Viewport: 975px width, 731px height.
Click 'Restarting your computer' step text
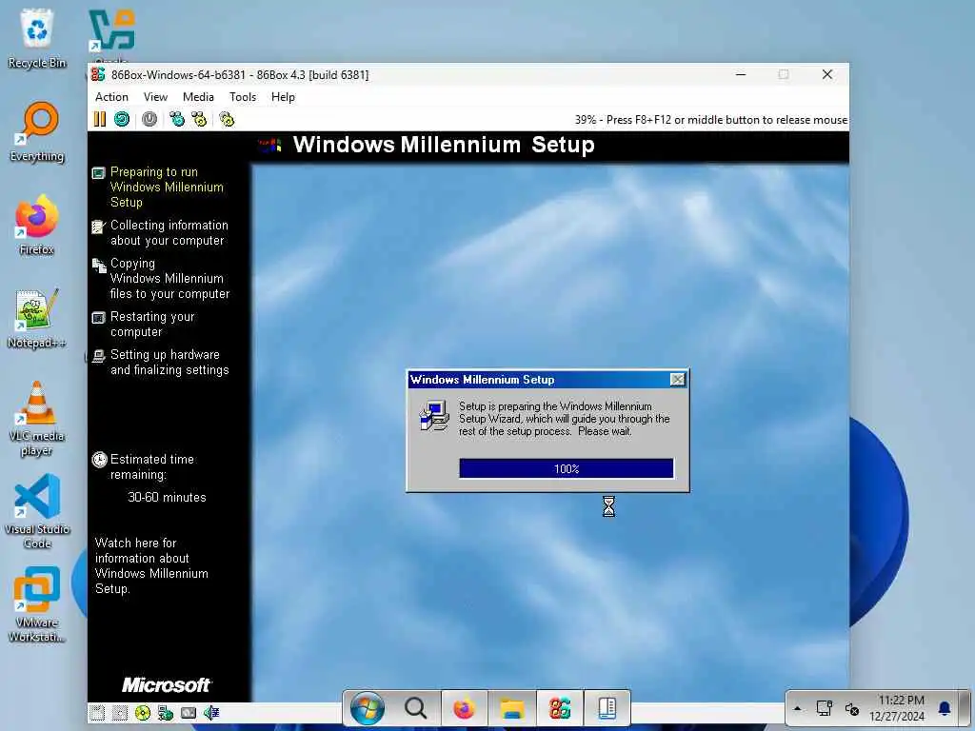pos(152,325)
